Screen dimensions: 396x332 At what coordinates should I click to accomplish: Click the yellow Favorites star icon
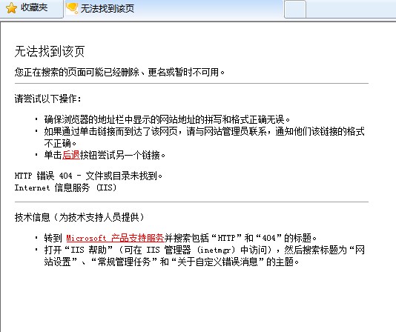point(11,8)
